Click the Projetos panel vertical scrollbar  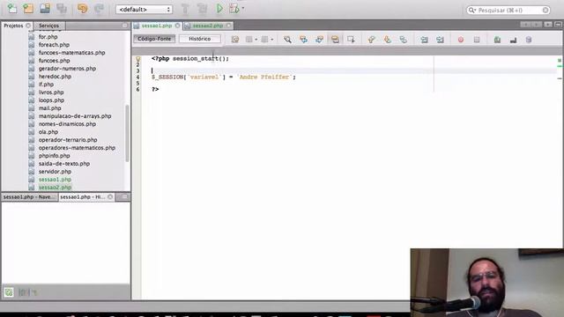pyautogui.click(x=127, y=133)
